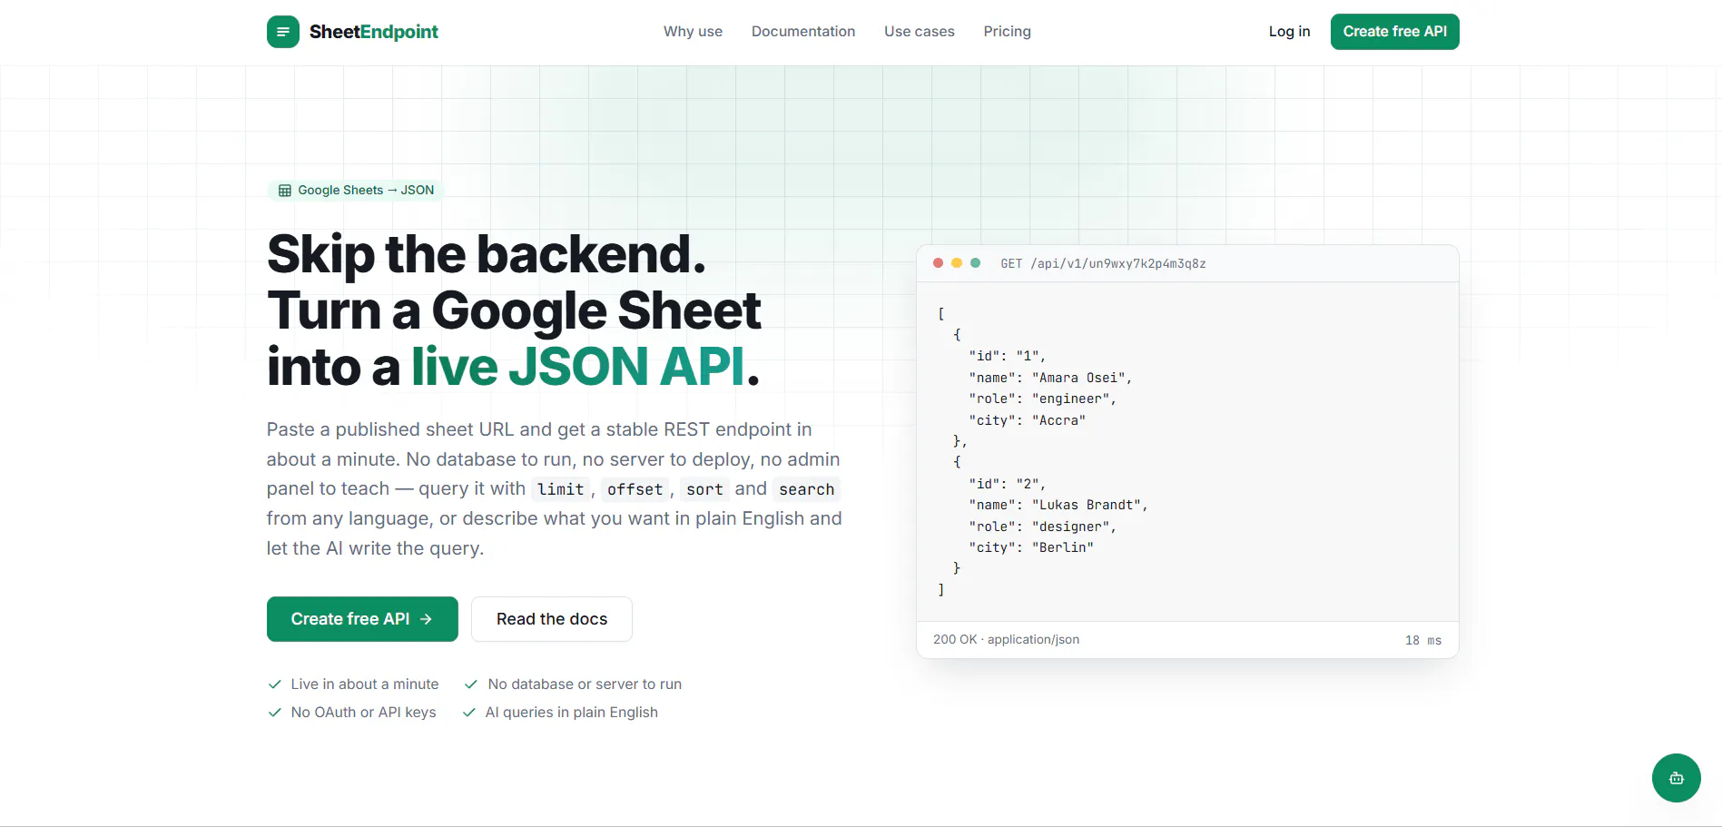Click hero Create free API arrow button
The width and height of the screenshot is (1722, 827).
point(362,619)
